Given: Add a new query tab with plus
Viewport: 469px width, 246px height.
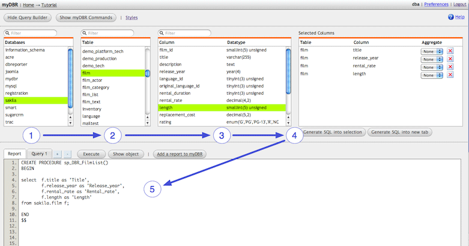Looking at the screenshot, I should click(x=58, y=154).
